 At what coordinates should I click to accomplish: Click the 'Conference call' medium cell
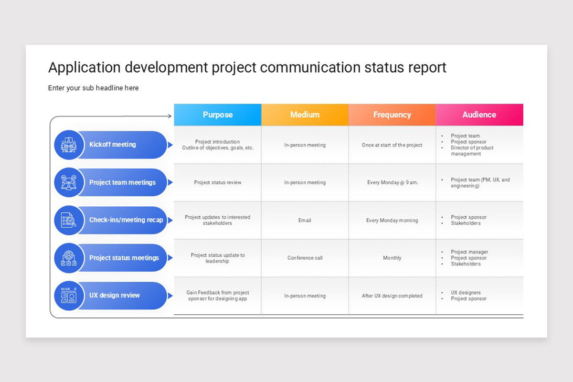[305, 258]
